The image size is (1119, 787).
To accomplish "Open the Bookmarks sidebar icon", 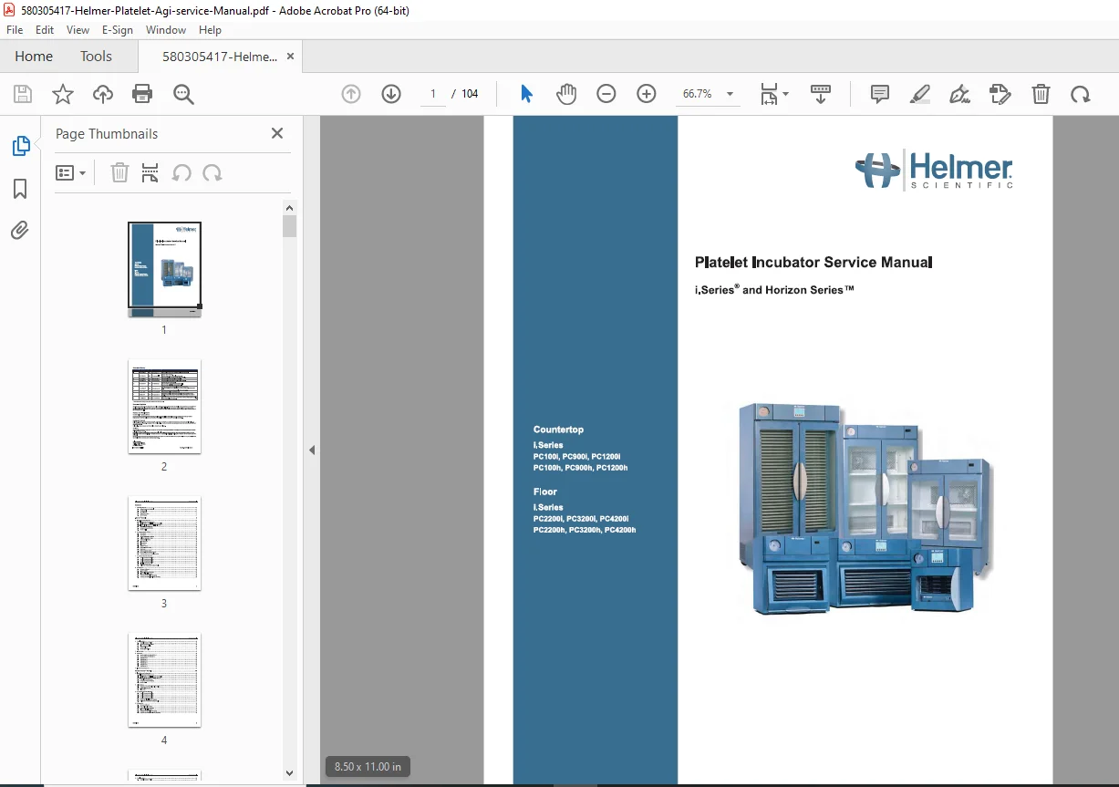I will point(20,189).
